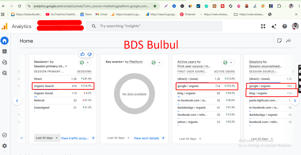Open the Sessions metric dropdown
Viewport: 301px width, 155px height.
click(42, 62)
